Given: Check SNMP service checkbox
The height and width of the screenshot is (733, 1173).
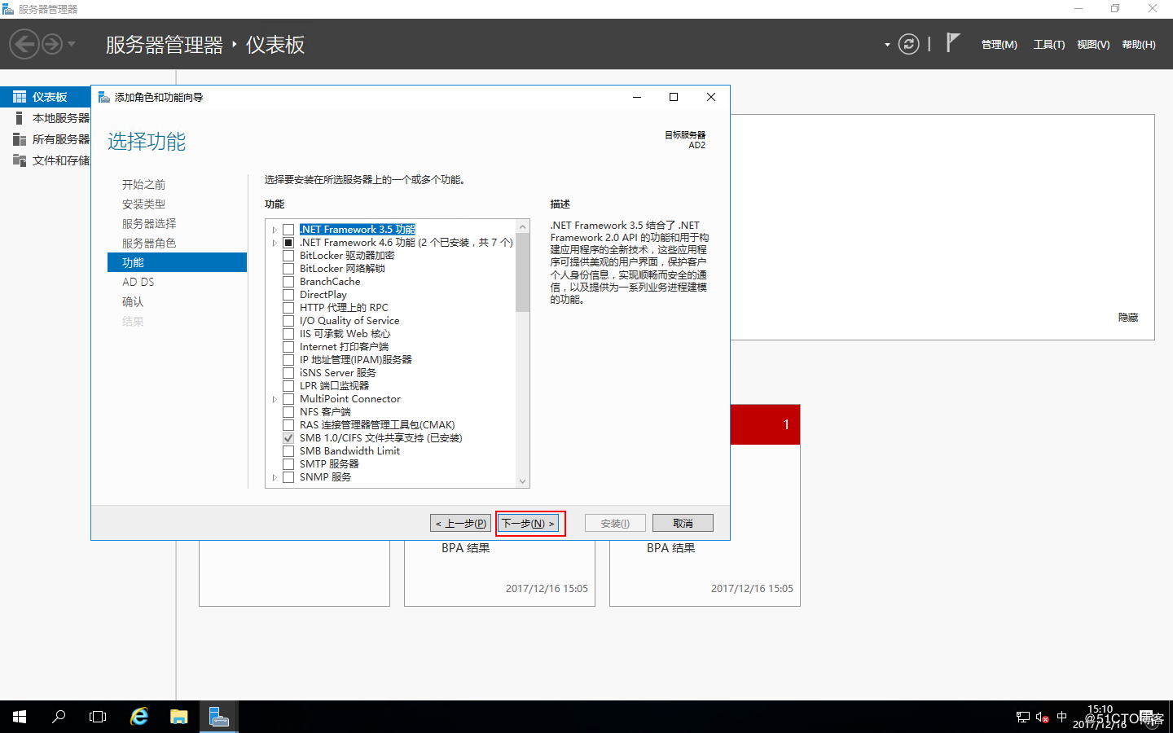Looking at the screenshot, I should pos(288,477).
